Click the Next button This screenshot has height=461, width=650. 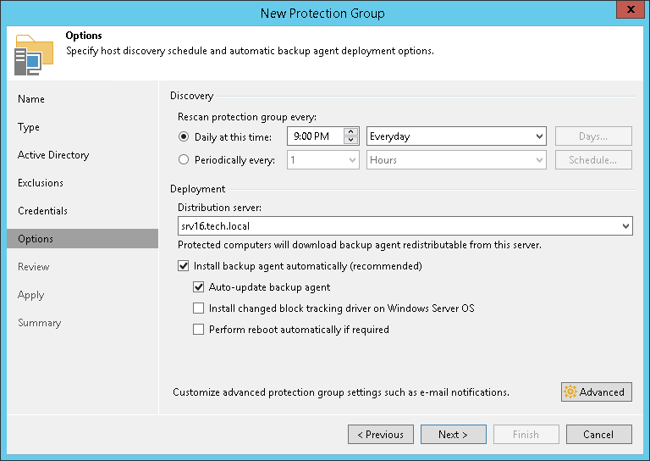[453, 435]
